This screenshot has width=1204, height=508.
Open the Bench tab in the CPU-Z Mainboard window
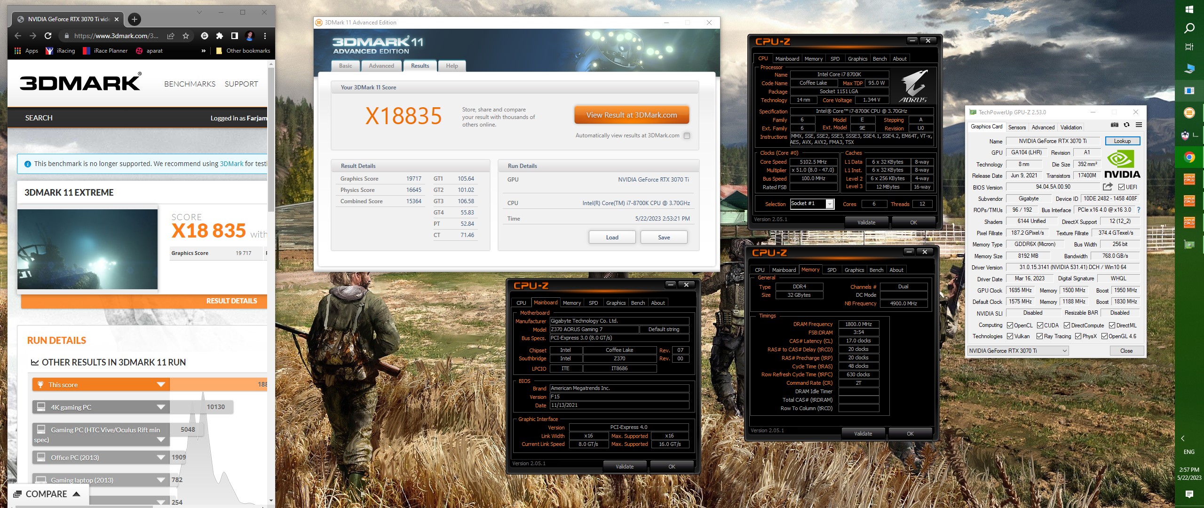point(638,303)
